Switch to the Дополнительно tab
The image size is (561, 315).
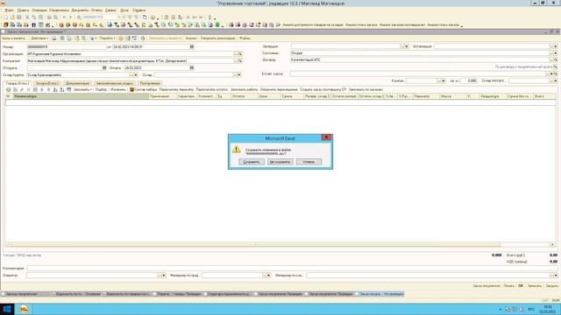pyautogui.click(x=78, y=83)
